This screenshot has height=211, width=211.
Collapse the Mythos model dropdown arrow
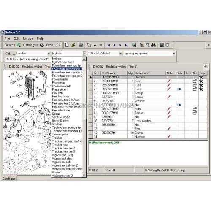point(84,54)
